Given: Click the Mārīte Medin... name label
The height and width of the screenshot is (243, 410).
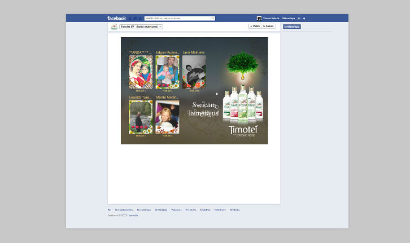Looking at the screenshot, I should (x=168, y=98).
